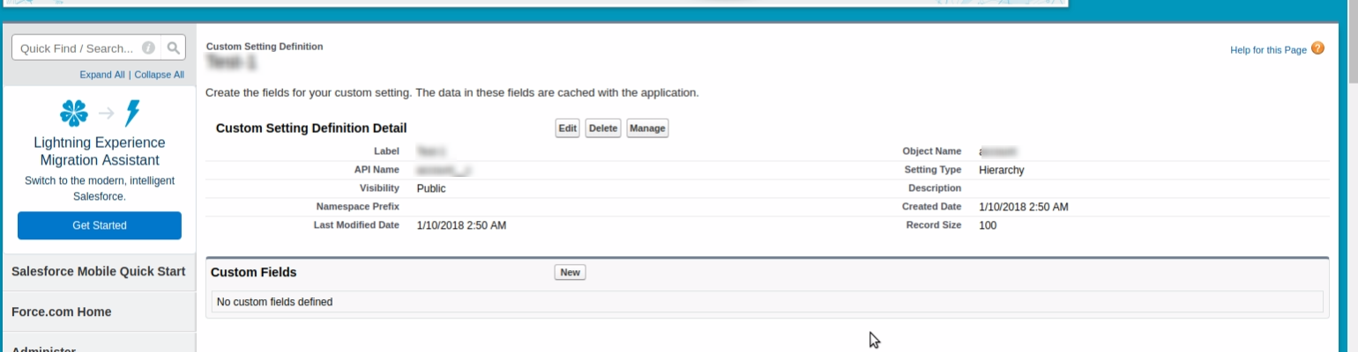Click the Custom Fields section header
The height and width of the screenshot is (352, 1358).
[x=254, y=273]
